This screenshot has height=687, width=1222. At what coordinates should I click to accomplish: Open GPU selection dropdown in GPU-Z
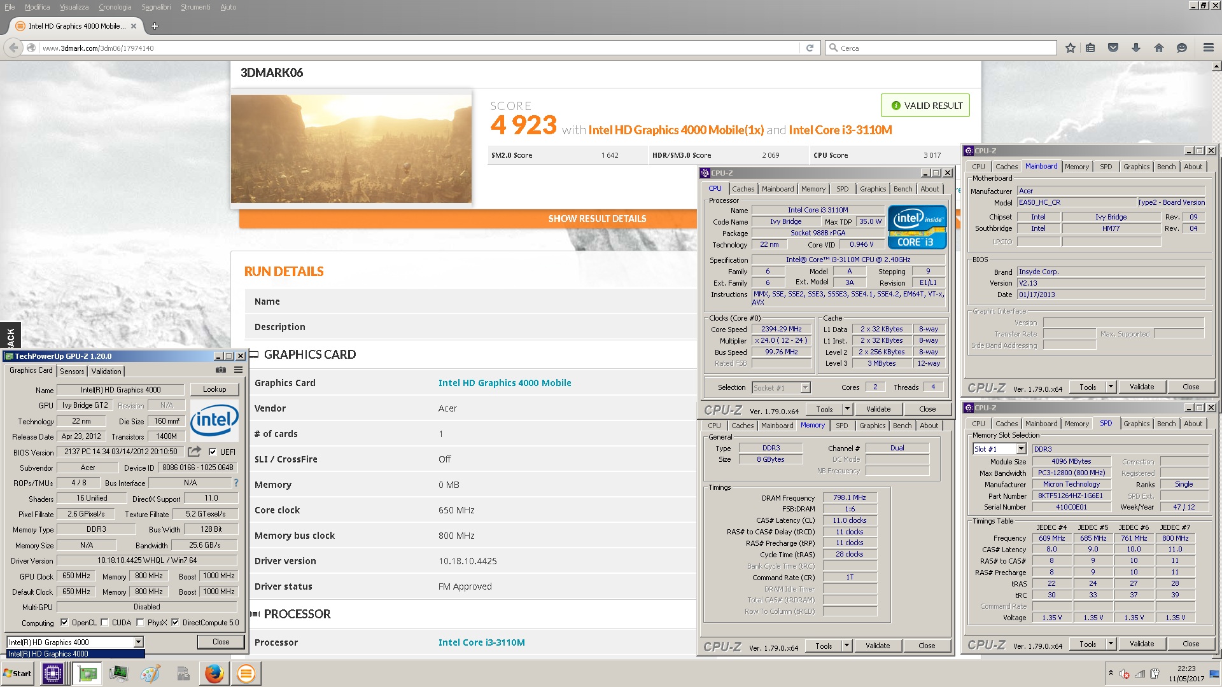[x=138, y=642]
